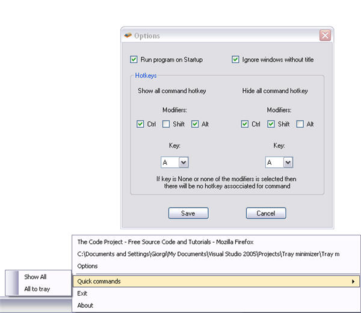This screenshot has width=361, height=313.
Task: Open Options from the tray menu
Action: [216, 266]
